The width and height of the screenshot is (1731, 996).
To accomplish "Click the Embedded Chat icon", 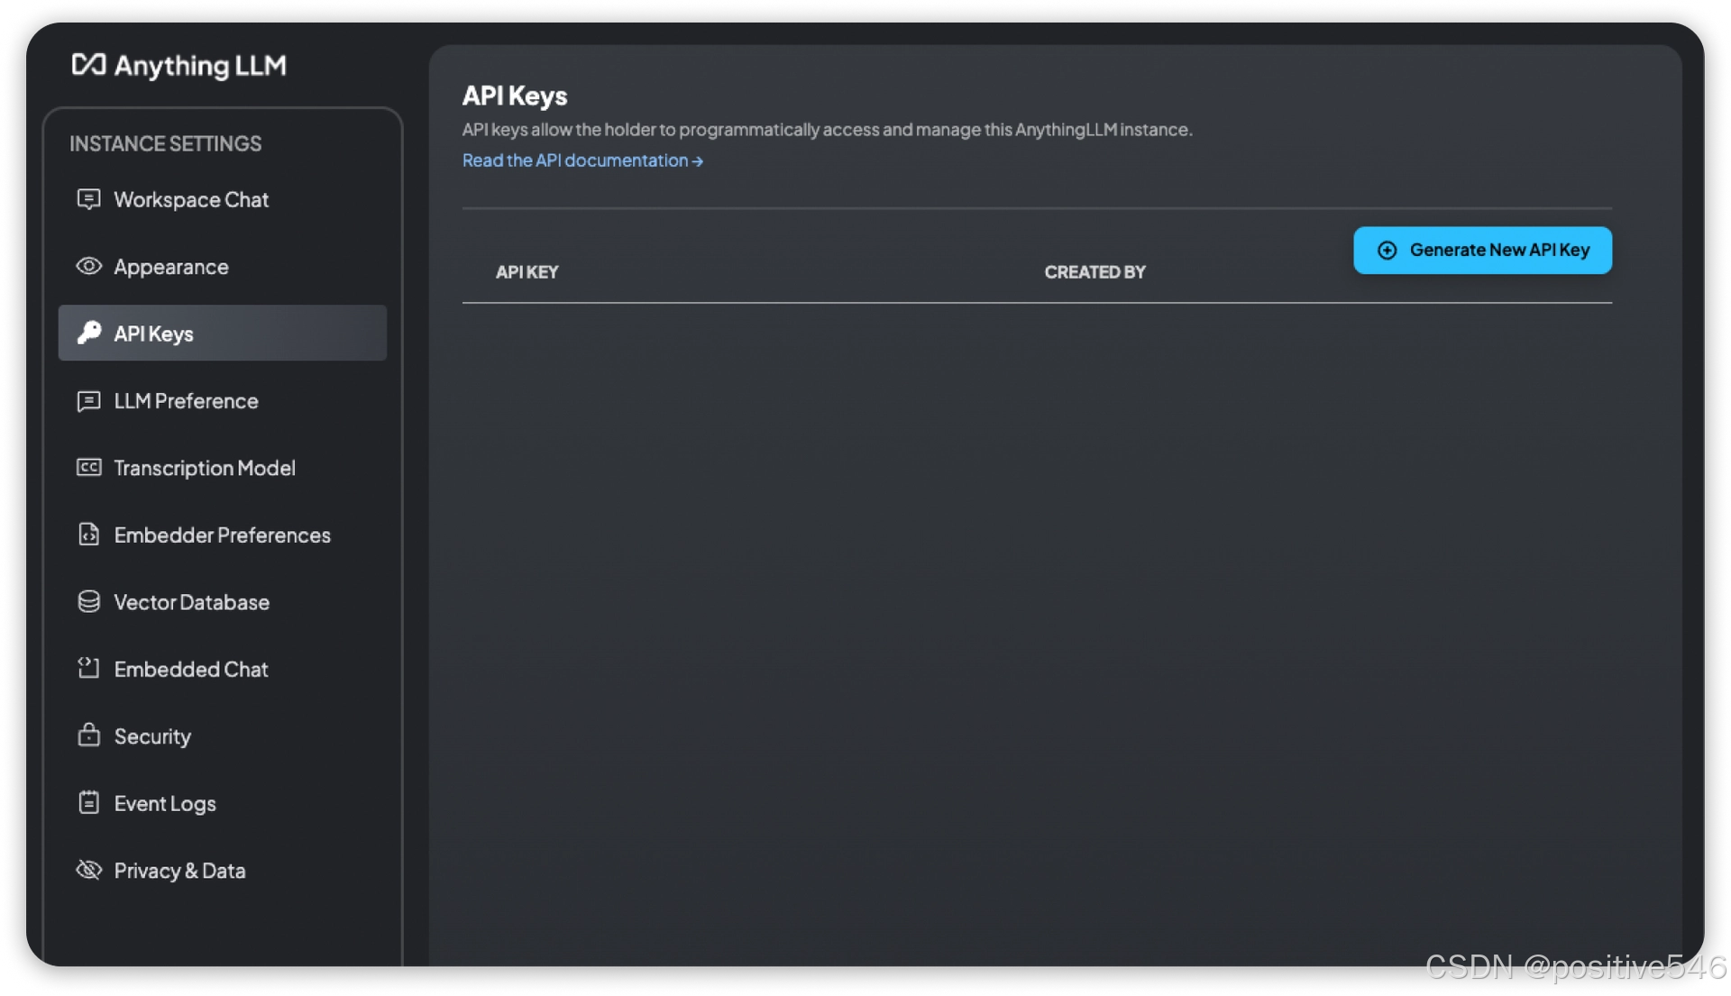I will tap(88, 668).
